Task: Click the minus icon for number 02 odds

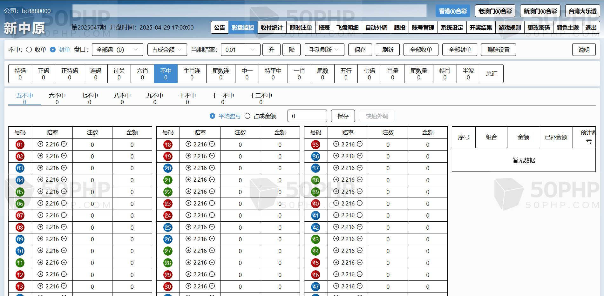Action: point(64,156)
